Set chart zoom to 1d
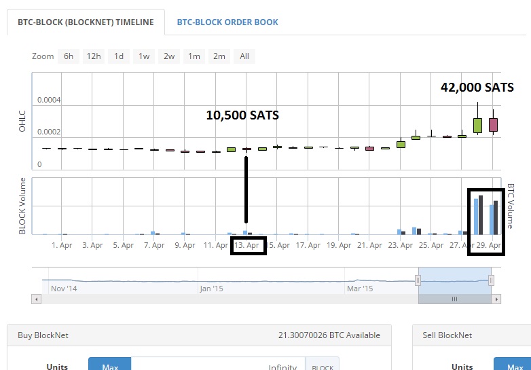Image resolution: width=531 pixels, height=370 pixels. [x=119, y=56]
